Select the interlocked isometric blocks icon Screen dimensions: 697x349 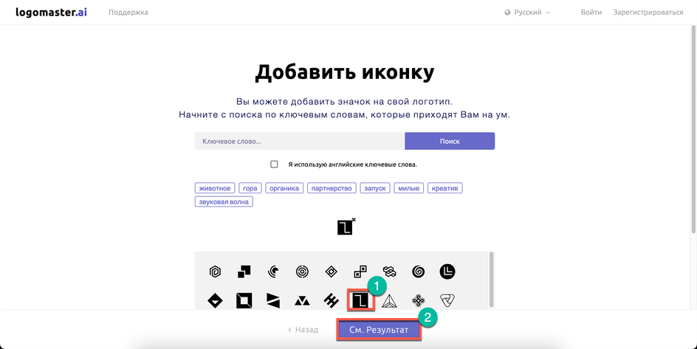[389, 272]
